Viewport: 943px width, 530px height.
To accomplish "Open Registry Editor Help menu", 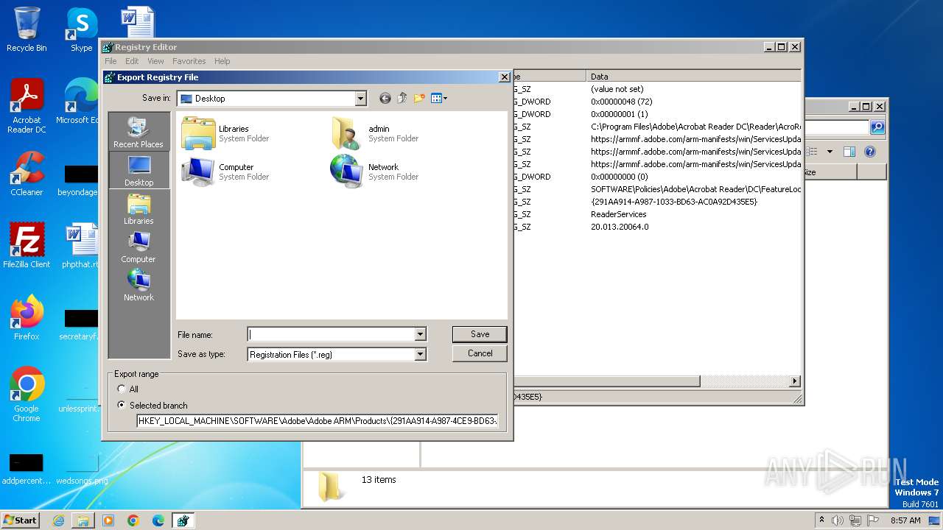I will 222,61.
